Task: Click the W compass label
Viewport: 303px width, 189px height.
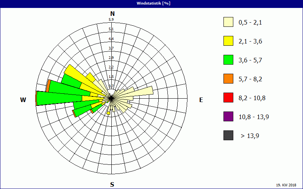Action: coord(23,100)
